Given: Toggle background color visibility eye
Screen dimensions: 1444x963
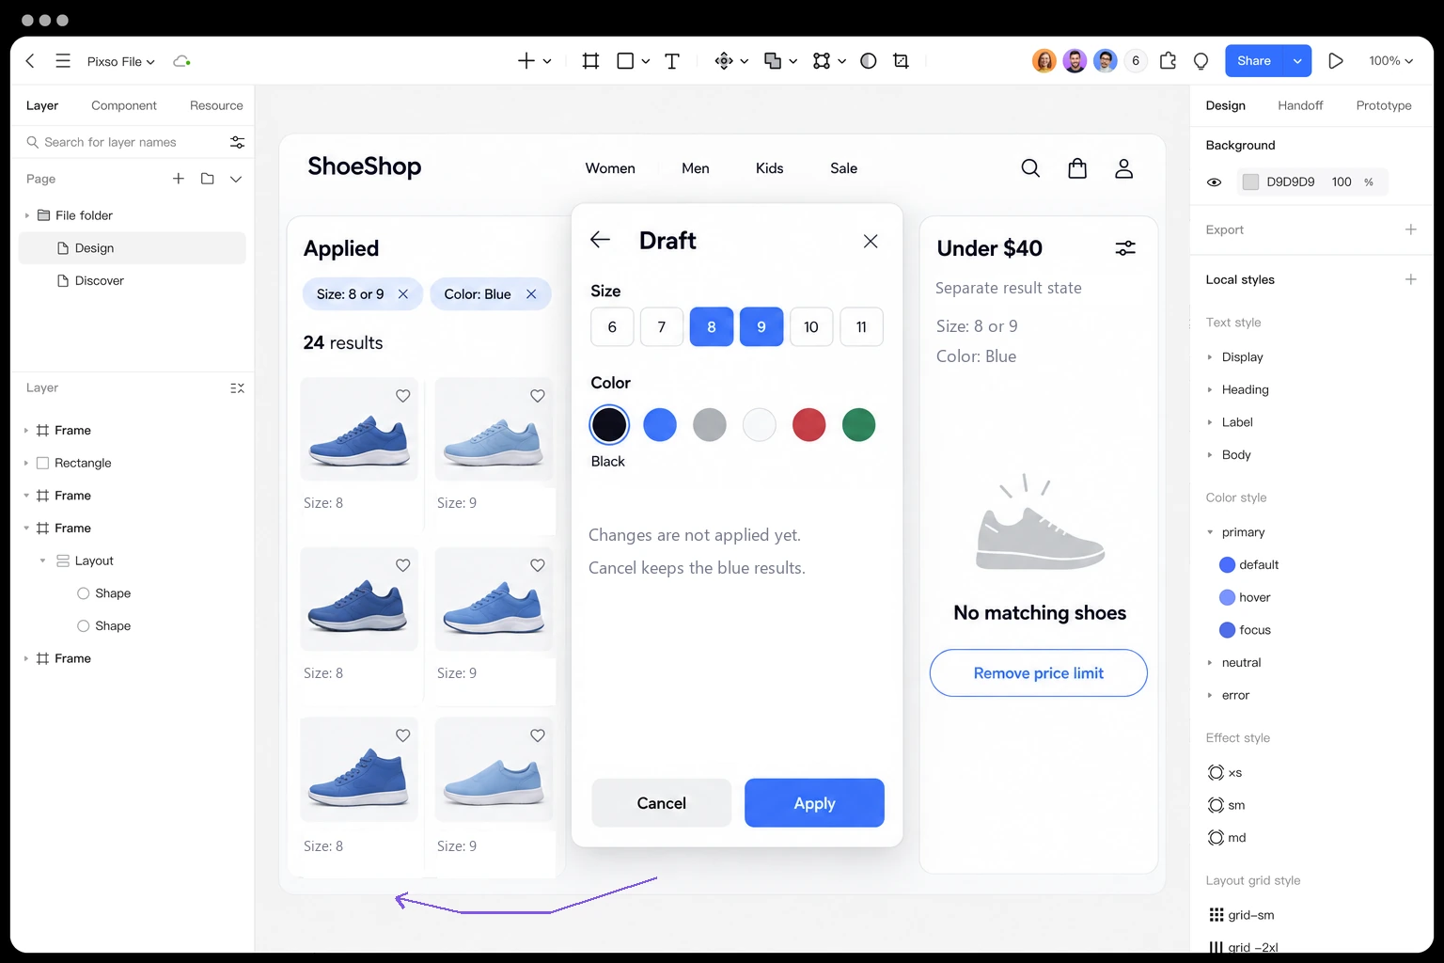Looking at the screenshot, I should tap(1214, 182).
